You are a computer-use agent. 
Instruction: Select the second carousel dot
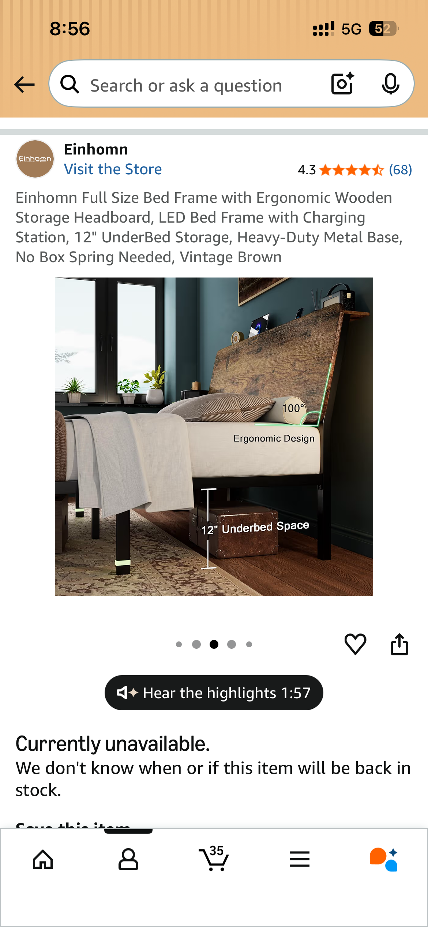196,644
